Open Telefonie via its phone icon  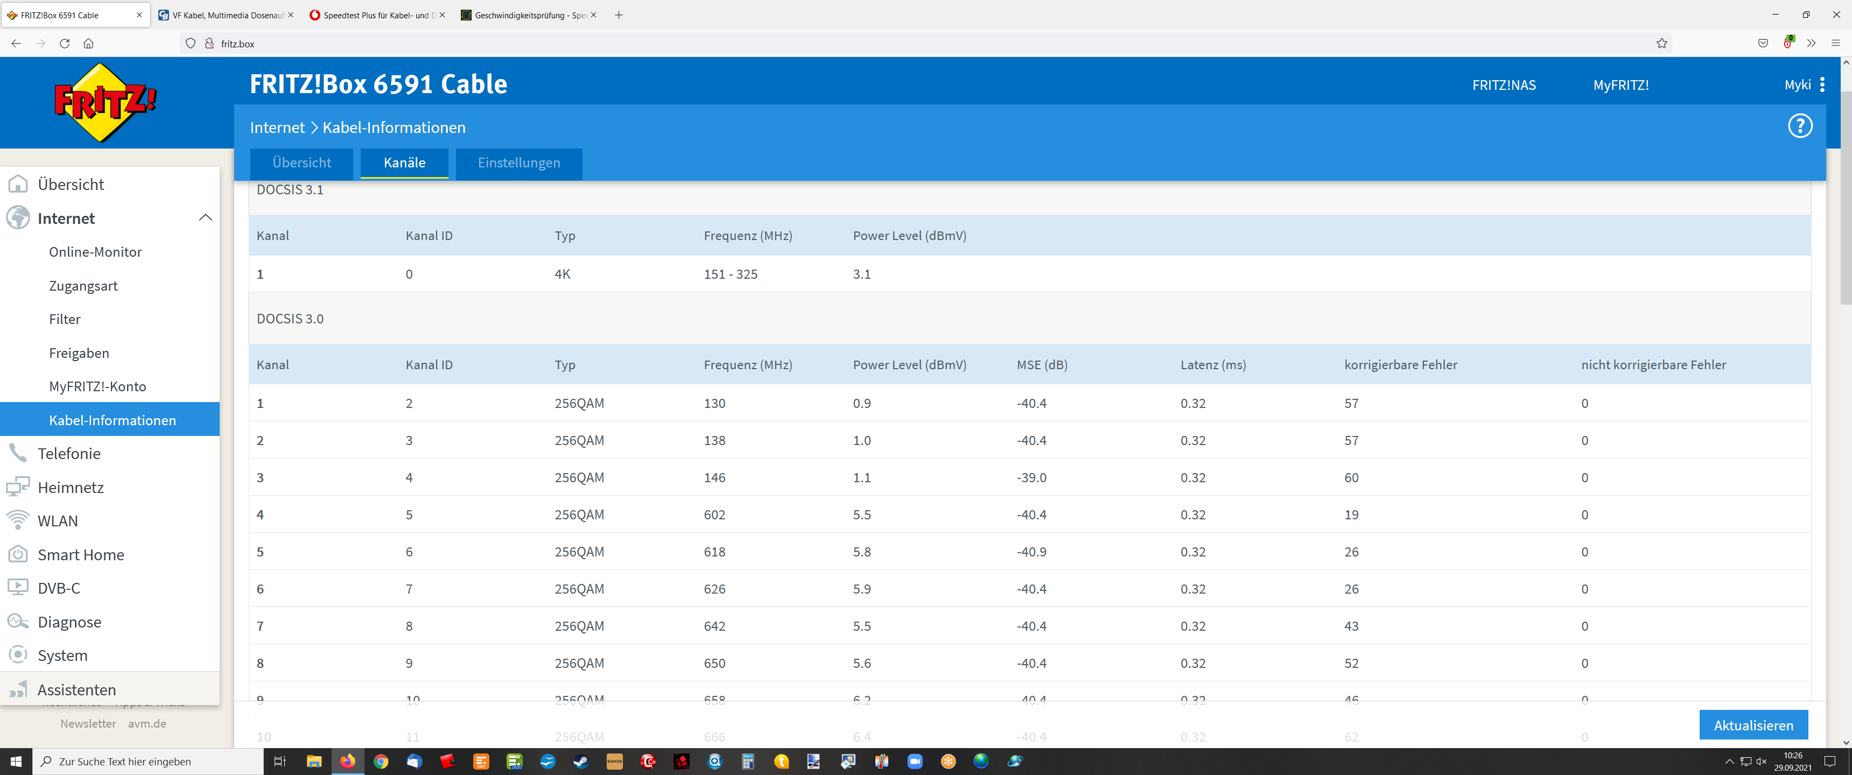(x=17, y=453)
